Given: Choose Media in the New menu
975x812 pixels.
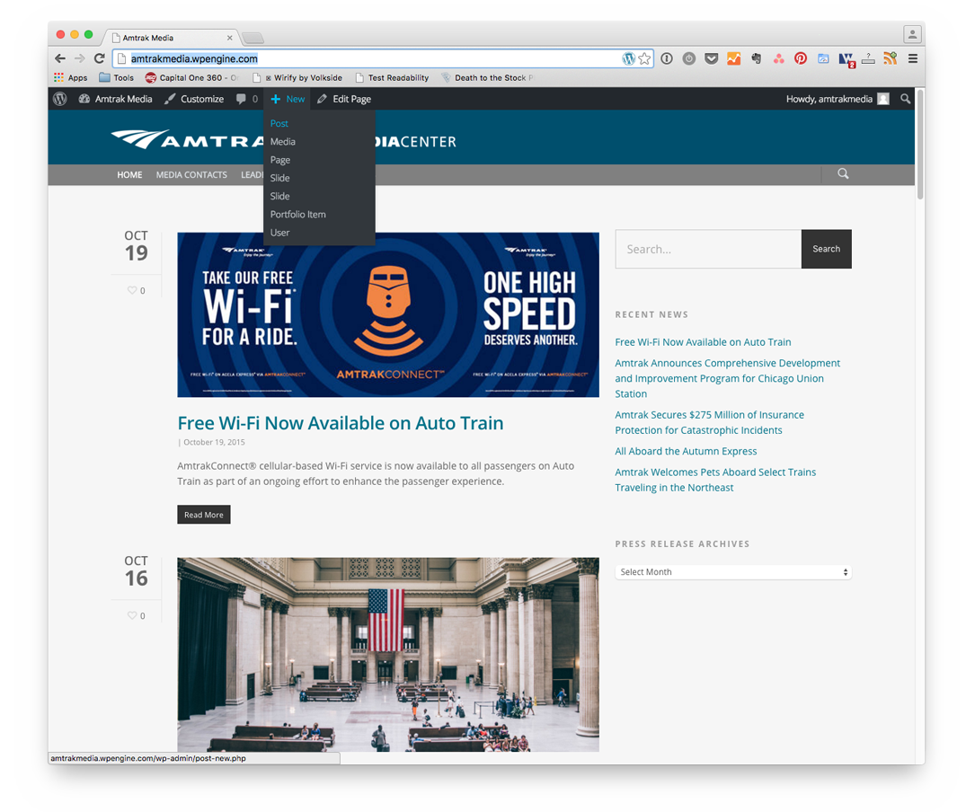Looking at the screenshot, I should pyautogui.click(x=282, y=142).
